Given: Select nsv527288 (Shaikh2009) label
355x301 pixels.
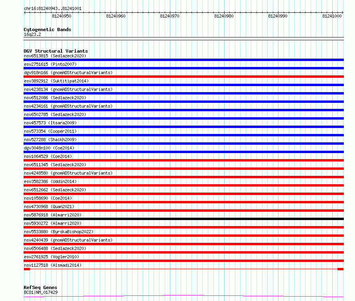Looking at the screenshot, I should tap(50, 140).
